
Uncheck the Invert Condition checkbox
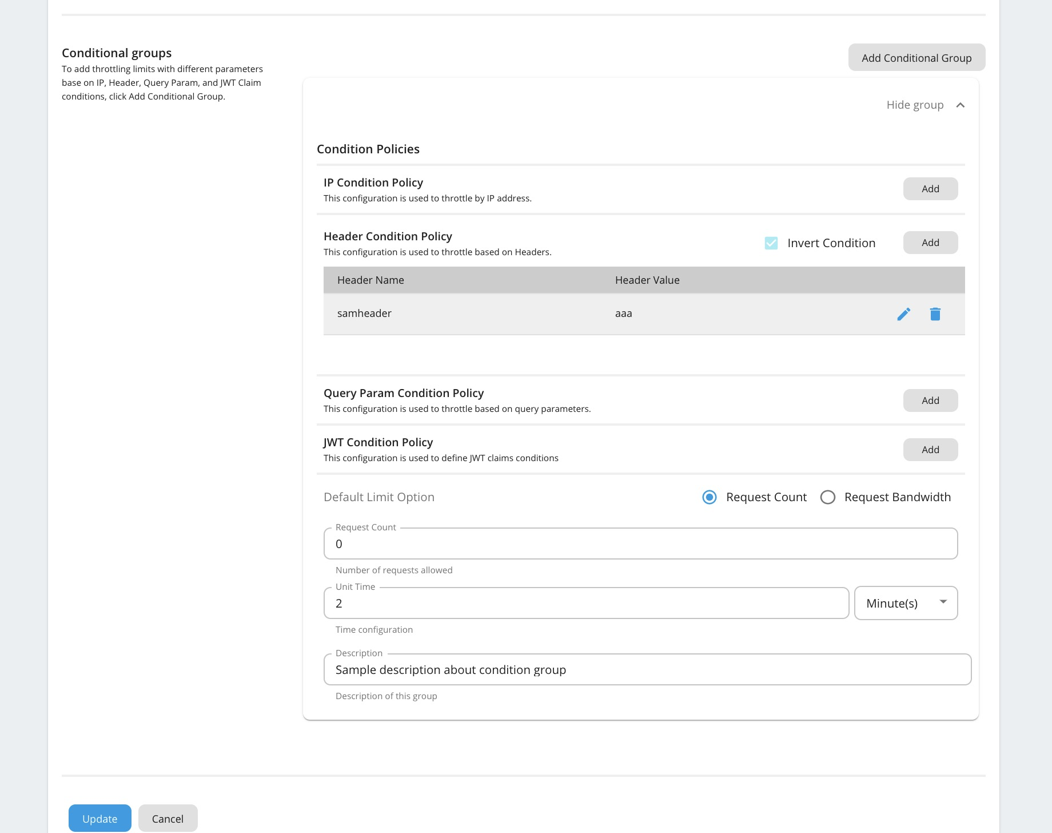click(x=771, y=243)
